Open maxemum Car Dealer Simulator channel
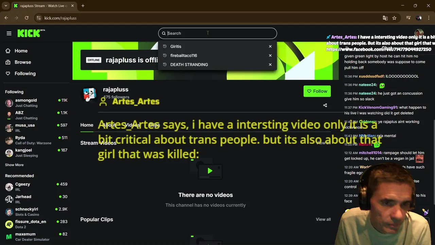This screenshot has height=245, width=435. coord(36,236)
